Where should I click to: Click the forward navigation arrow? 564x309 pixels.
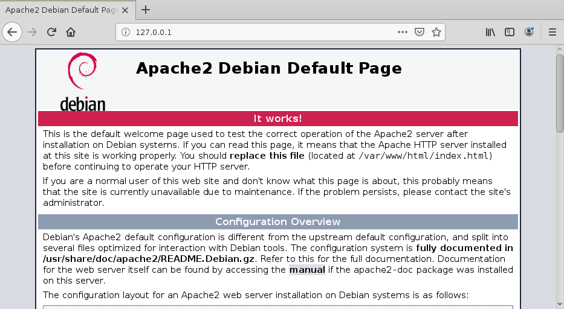32,32
